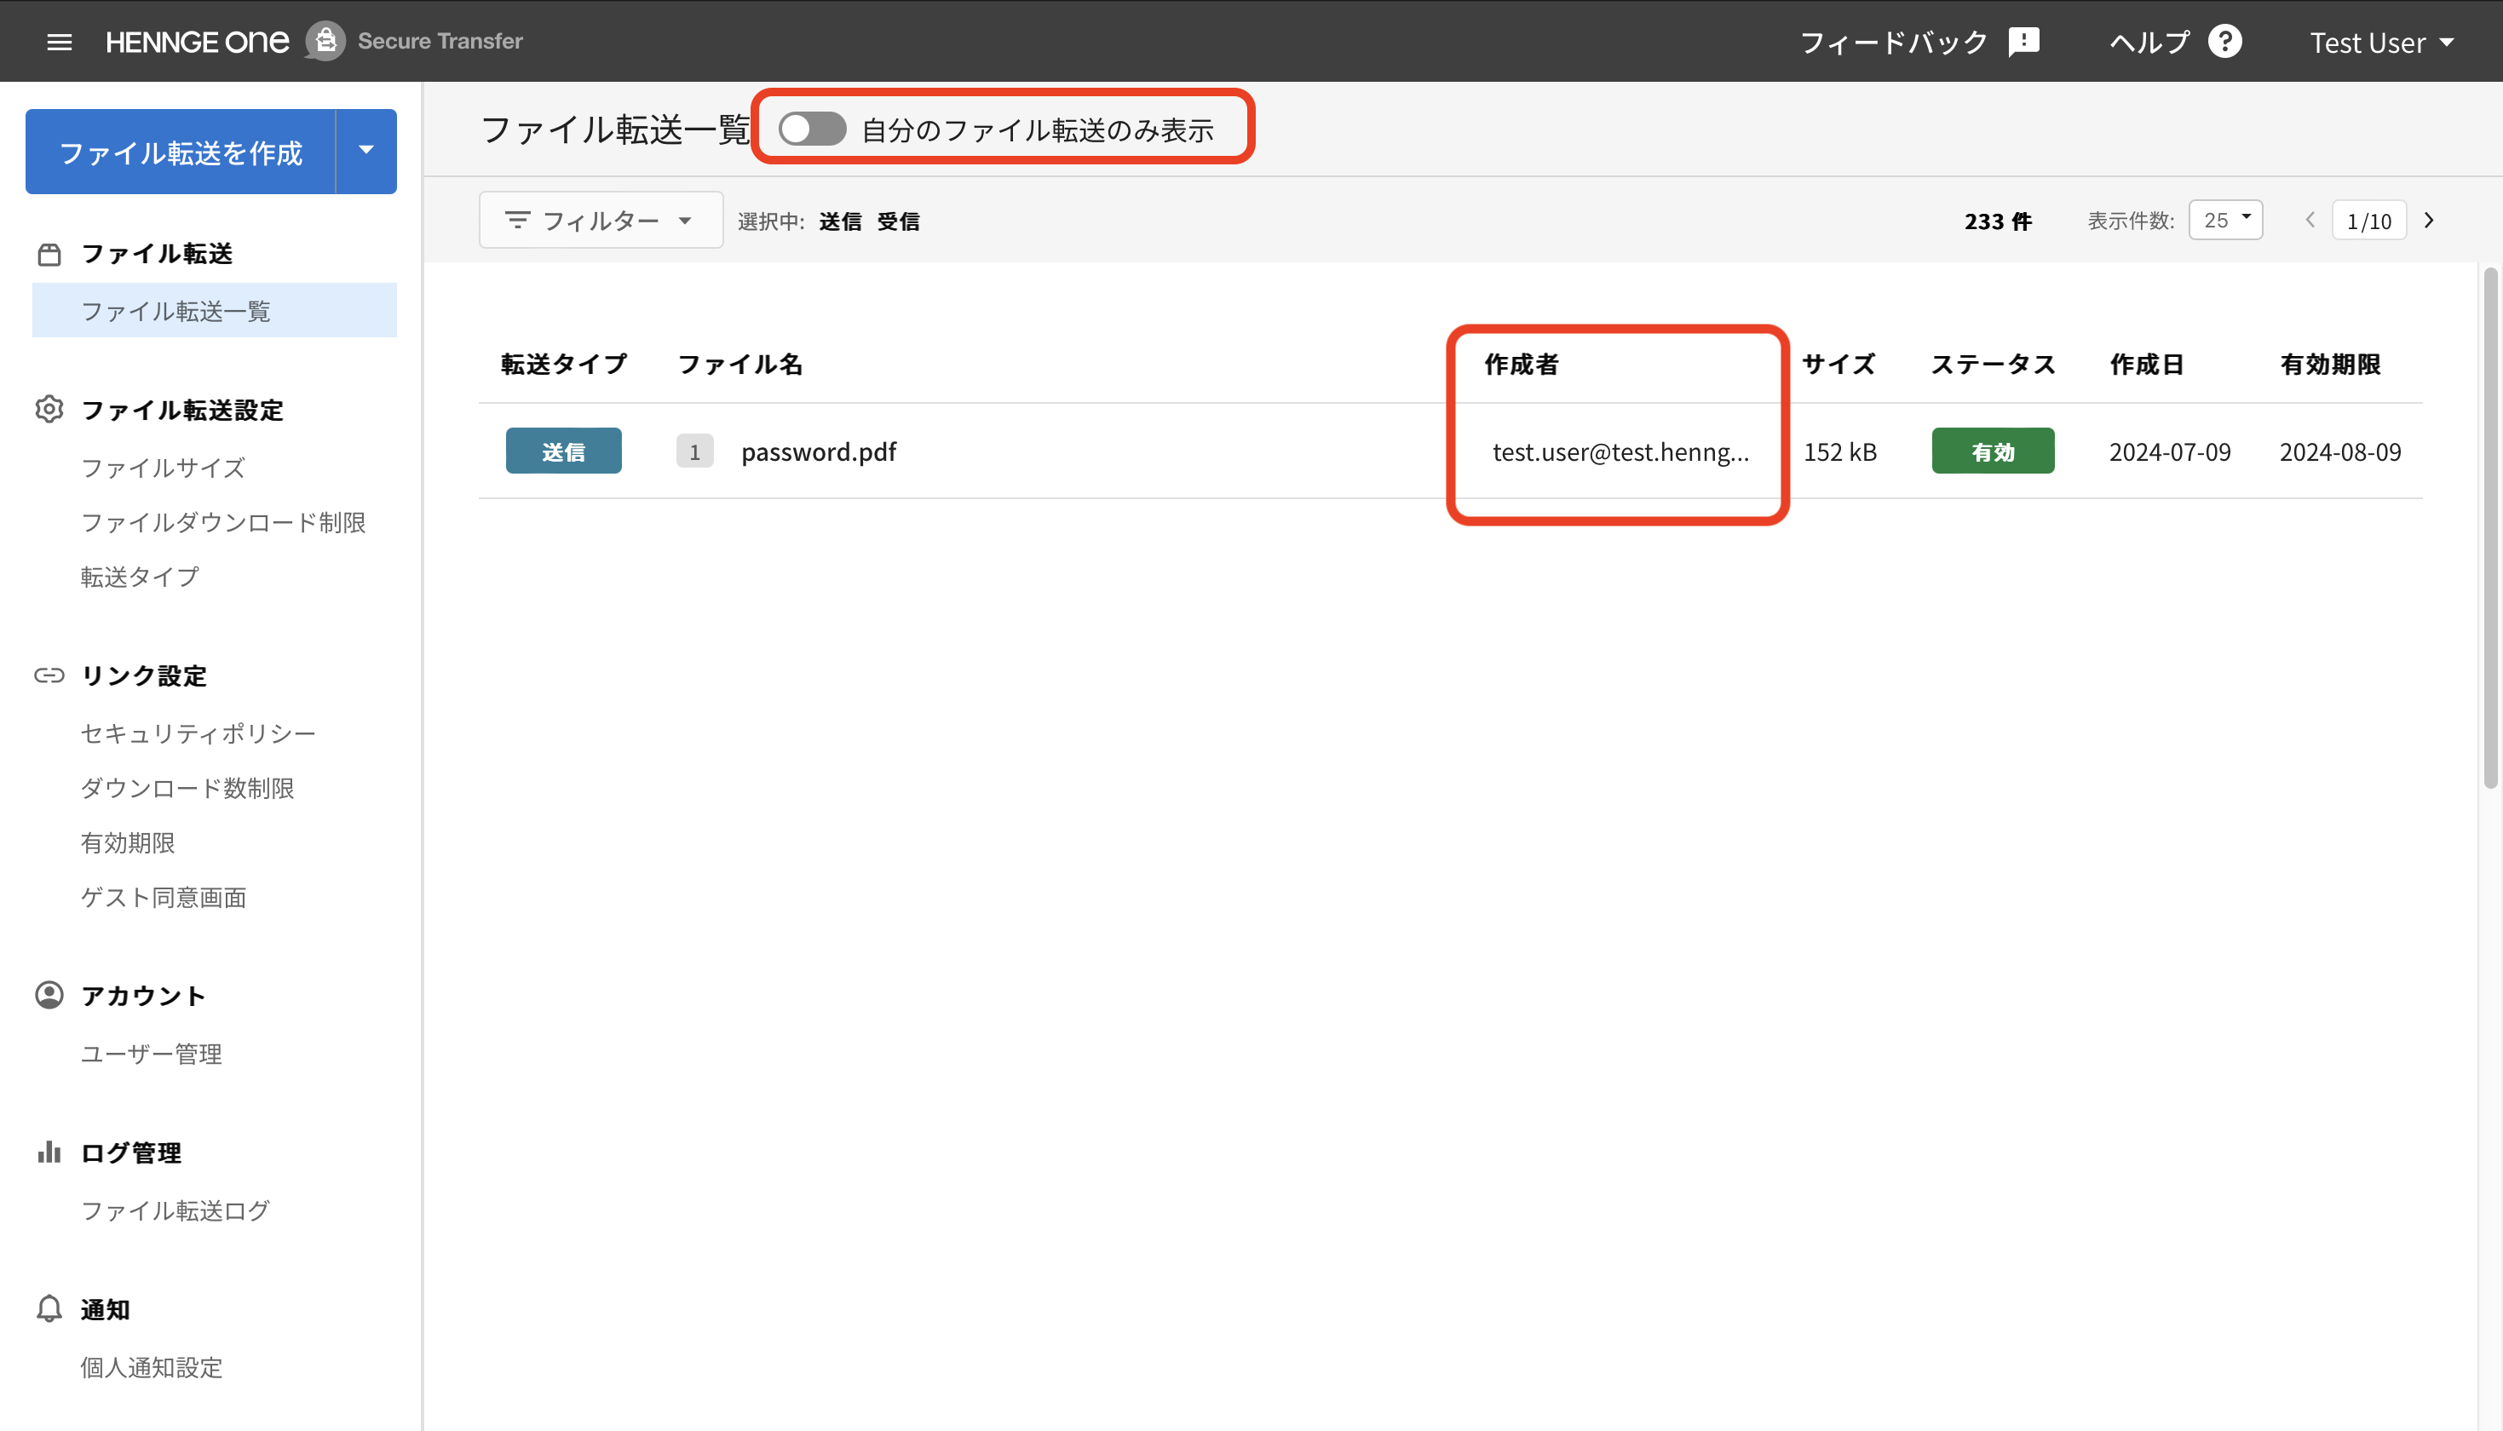This screenshot has width=2503, height=1431.
Task: Click the 通知 bell icon
Action: click(x=49, y=1308)
